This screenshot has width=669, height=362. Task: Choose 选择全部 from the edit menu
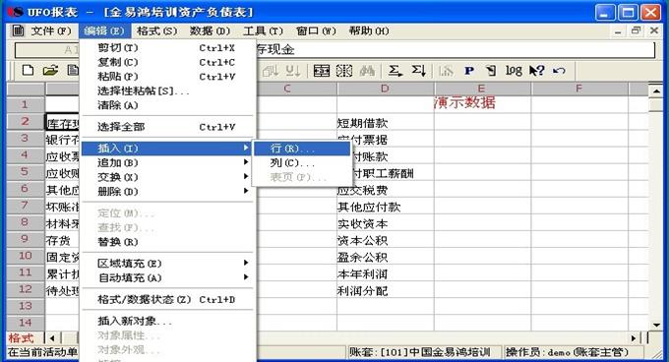(x=168, y=127)
